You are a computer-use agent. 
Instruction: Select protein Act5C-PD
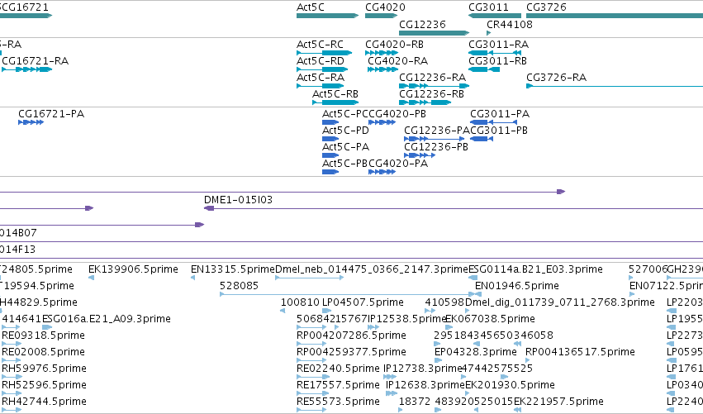[345, 131]
